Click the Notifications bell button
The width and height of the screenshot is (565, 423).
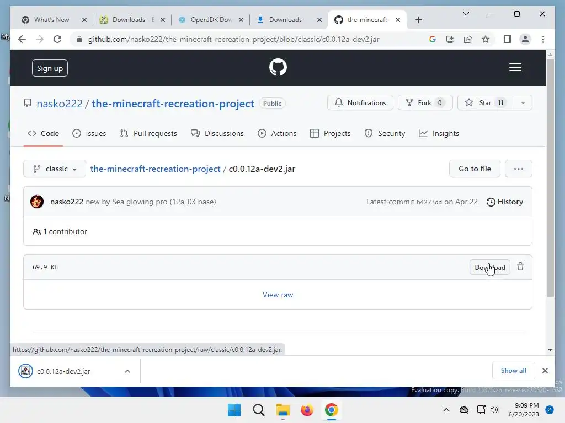360,103
